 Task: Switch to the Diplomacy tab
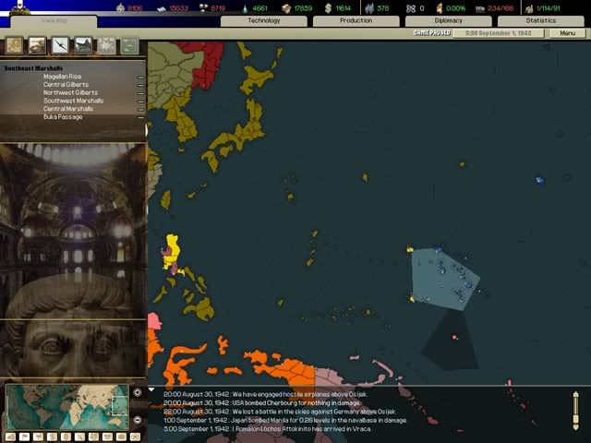click(x=448, y=20)
